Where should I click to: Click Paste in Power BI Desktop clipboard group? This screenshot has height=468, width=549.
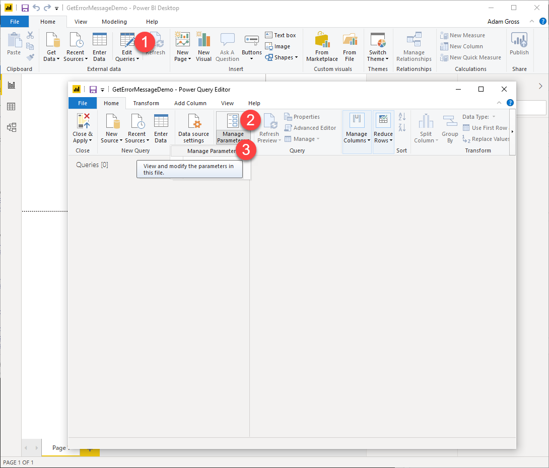click(x=14, y=44)
